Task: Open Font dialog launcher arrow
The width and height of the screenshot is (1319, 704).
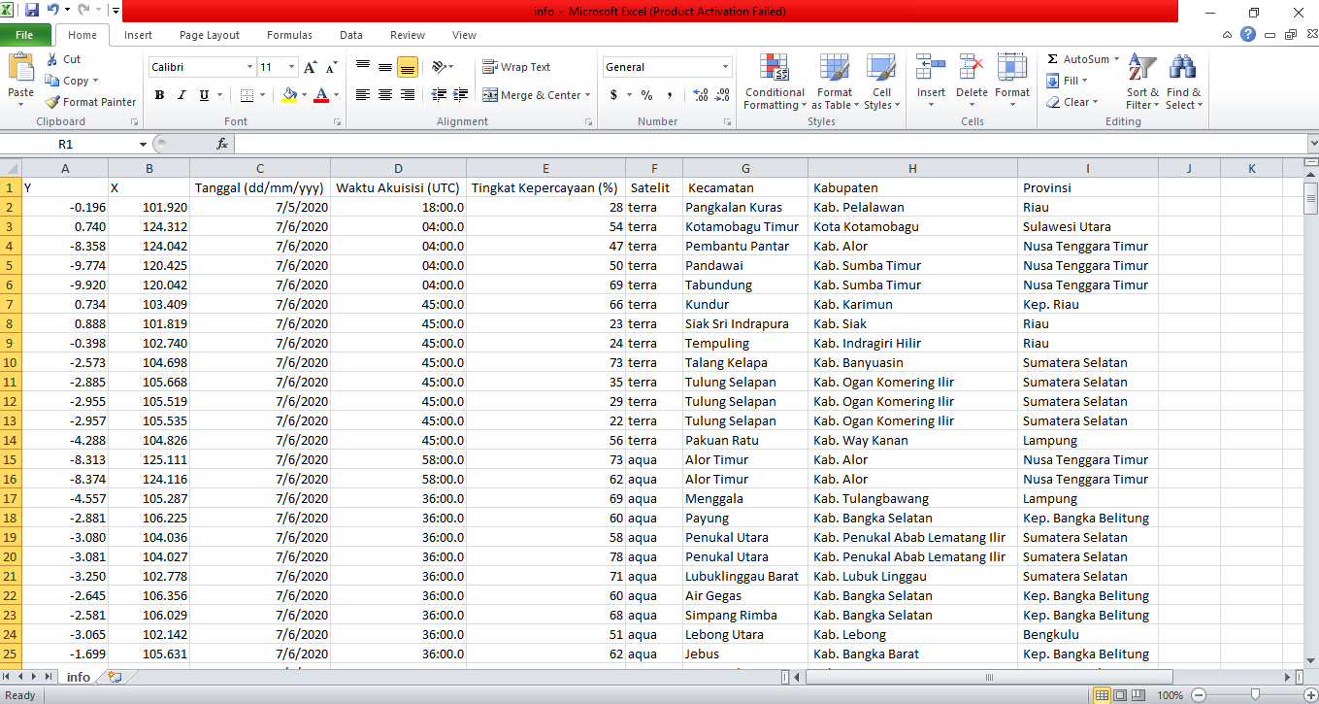Action: (x=337, y=122)
